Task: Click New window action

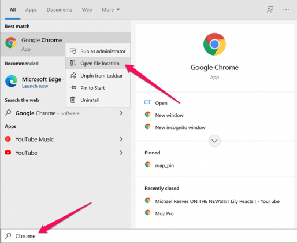Action: click(169, 115)
